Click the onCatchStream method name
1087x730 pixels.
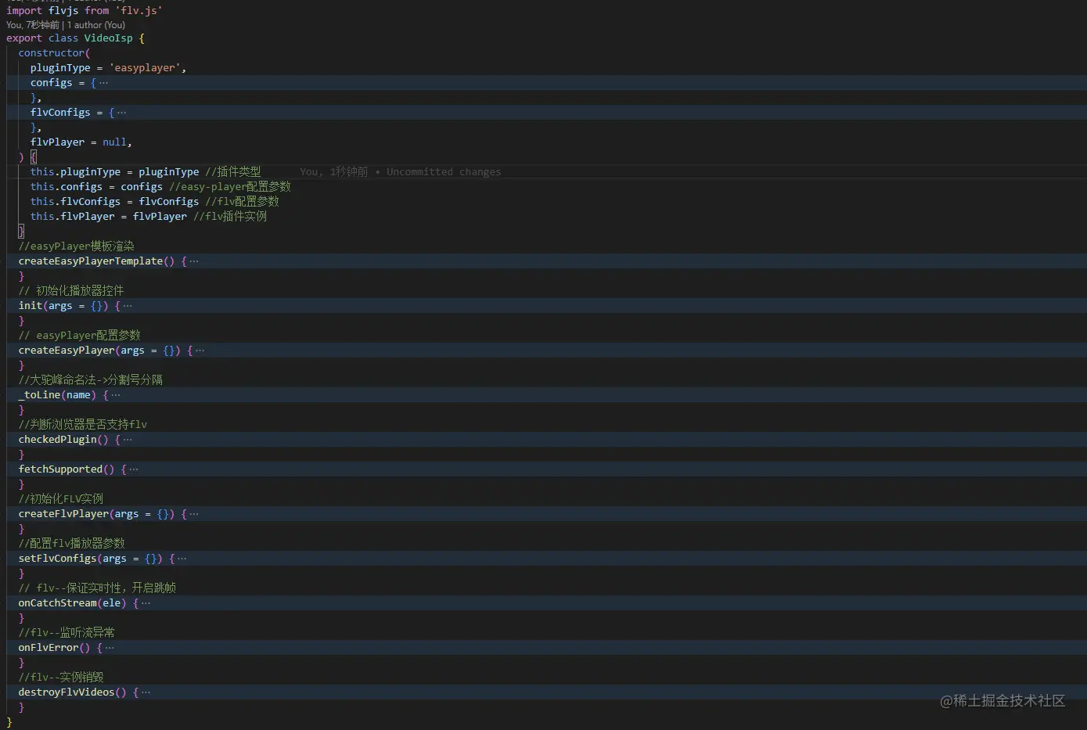click(x=58, y=603)
